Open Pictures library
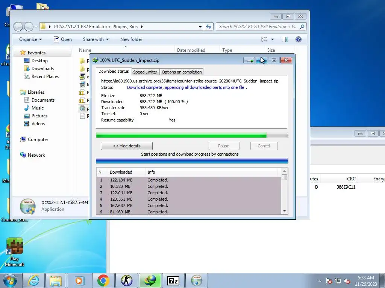This screenshot has height=288, width=385. (39, 116)
